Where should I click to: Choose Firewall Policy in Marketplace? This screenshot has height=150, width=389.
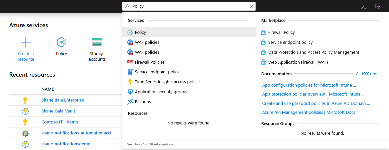(x=281, y=33)
